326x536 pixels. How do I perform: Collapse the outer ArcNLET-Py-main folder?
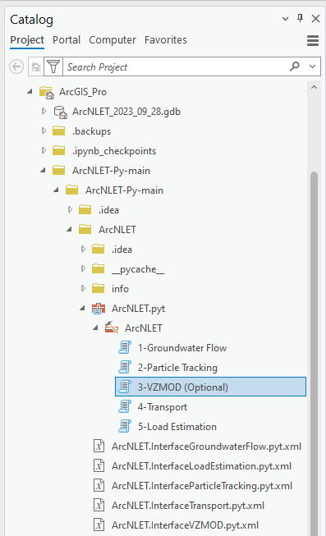click(x=43, y=170)
